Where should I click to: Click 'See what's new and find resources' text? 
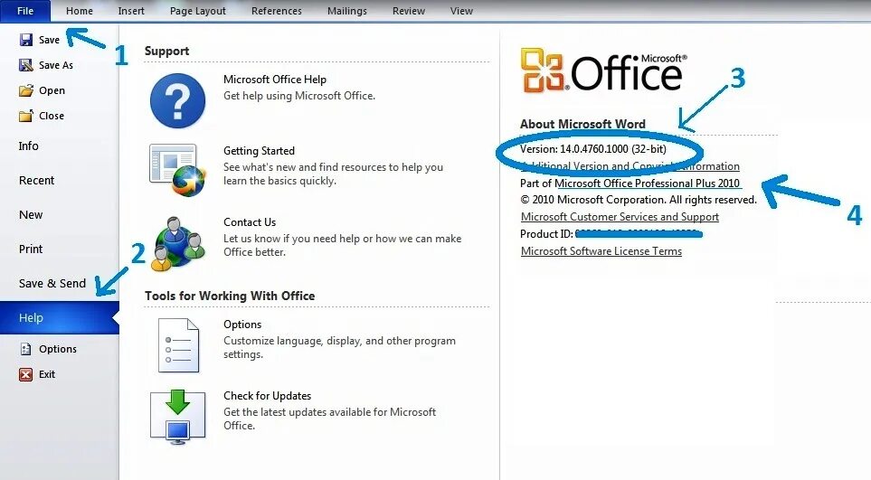(333, 174)
